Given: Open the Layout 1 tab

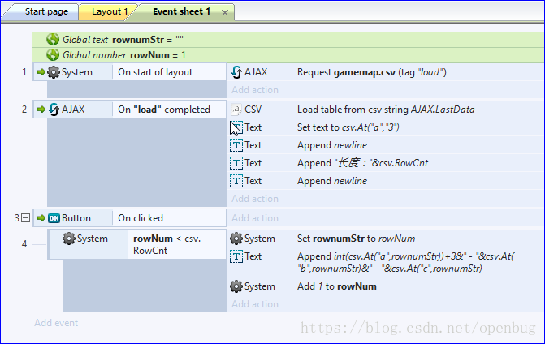Looking at the screenshot, I should pos(109,11).
